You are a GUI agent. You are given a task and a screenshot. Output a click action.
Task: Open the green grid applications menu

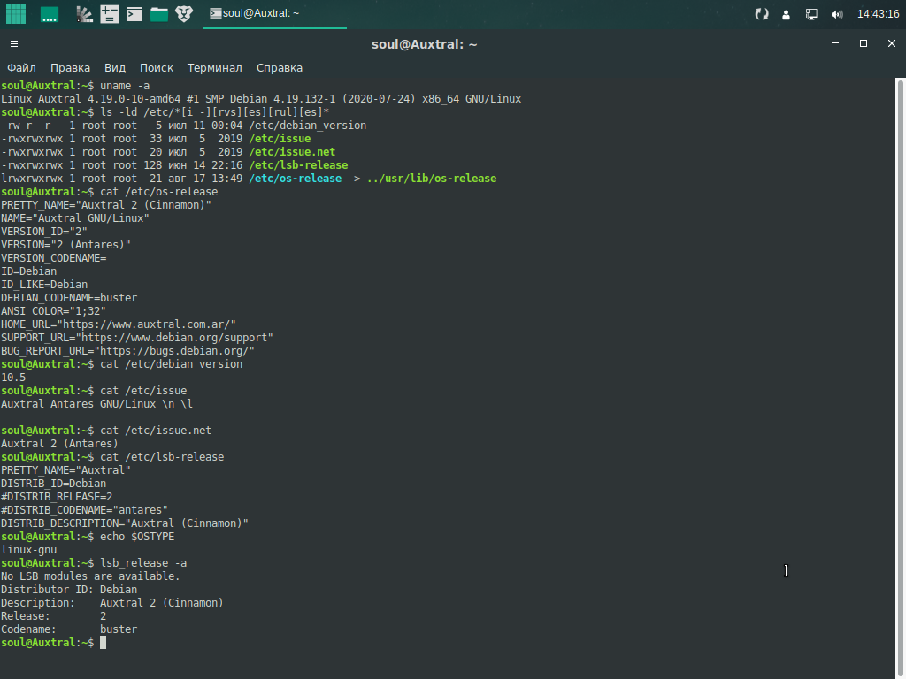click(16, 14)
